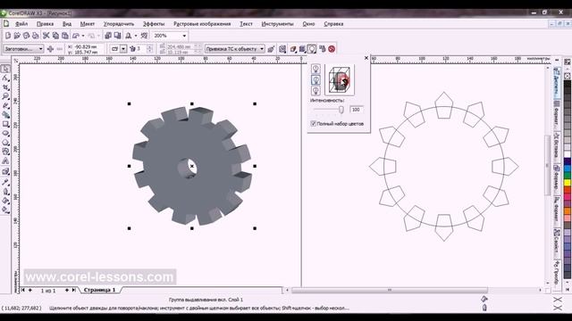
Task: Click the Paste icon in the toolbar
Action: point(65,36)
